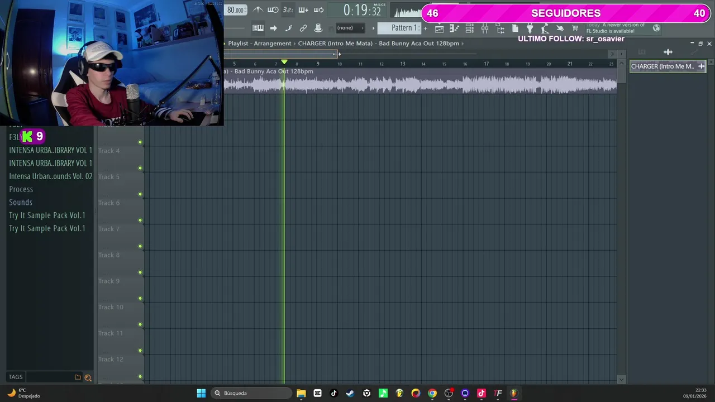
Task: Click the project files page icon
Action: coord(515,28)
